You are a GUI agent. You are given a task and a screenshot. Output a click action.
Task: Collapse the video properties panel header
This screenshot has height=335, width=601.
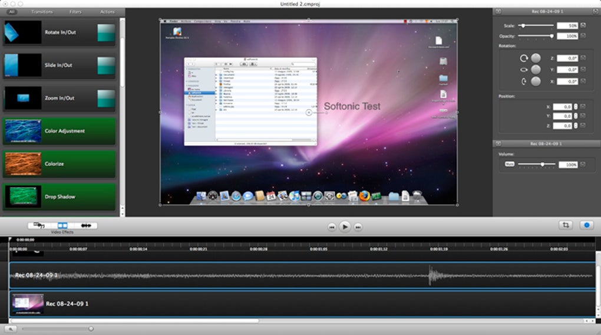498,11
